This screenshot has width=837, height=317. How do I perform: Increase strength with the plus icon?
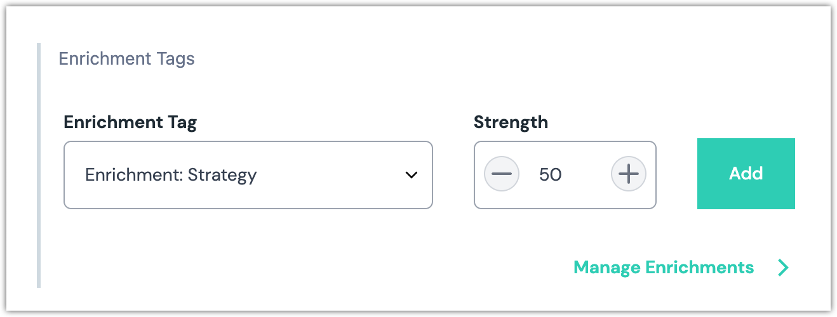pos(628,174)
